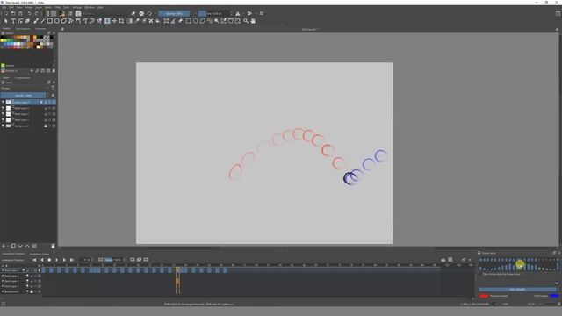The image size is (562, 316).
Task: Adjust the Layers docker opacity slider
Action: point(24,96)
